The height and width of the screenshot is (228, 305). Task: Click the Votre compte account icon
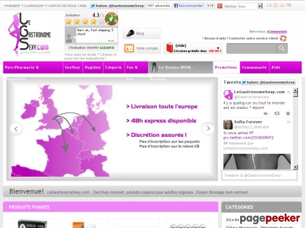(129, 48)
